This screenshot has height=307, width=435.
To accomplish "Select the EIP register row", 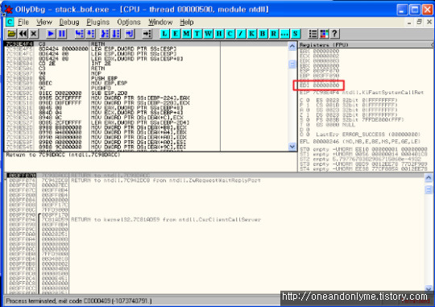I will pos(362,93).
